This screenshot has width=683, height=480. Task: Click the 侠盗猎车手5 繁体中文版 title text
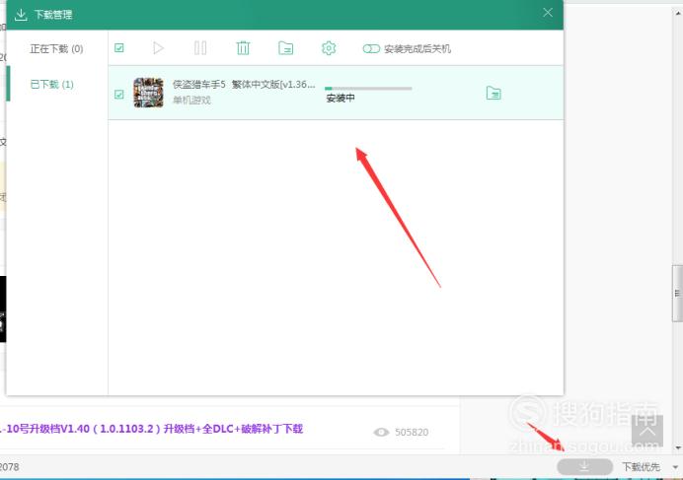pos(244,85)
